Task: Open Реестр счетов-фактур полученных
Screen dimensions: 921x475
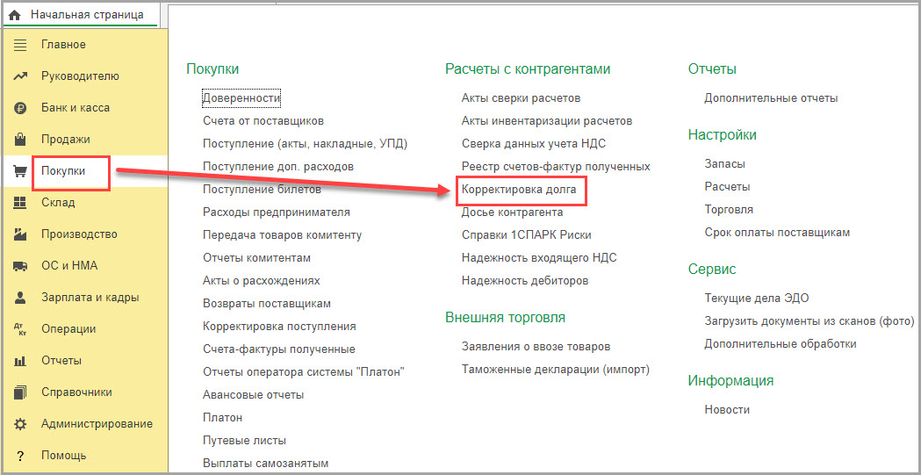Action: coord(556,167)
